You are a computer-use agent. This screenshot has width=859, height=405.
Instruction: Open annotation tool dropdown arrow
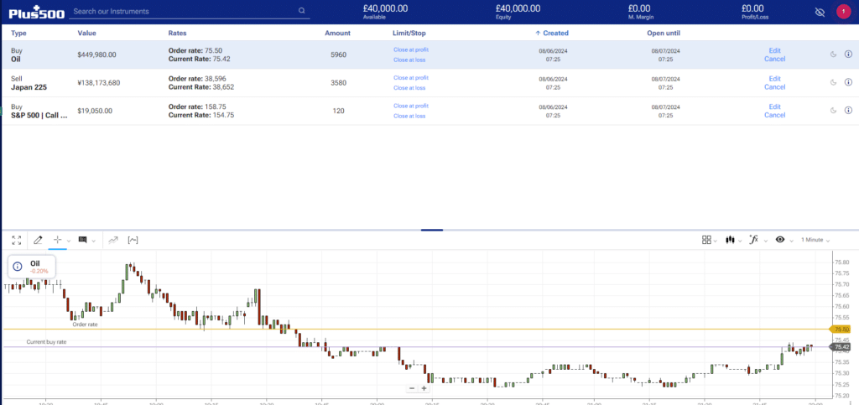(x=94, y=241)
